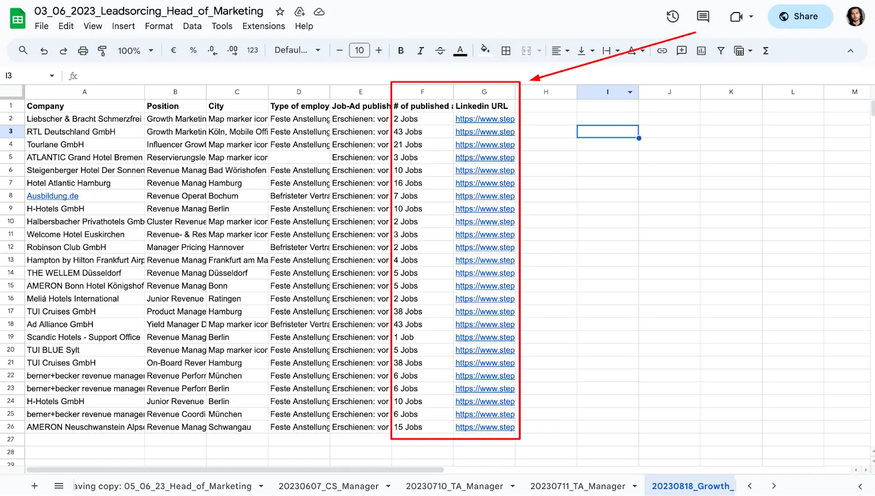Viewport: 875px width, 496px height.
Task: Click the horizontal scrollbar
Action: click(x=235, y=470)
